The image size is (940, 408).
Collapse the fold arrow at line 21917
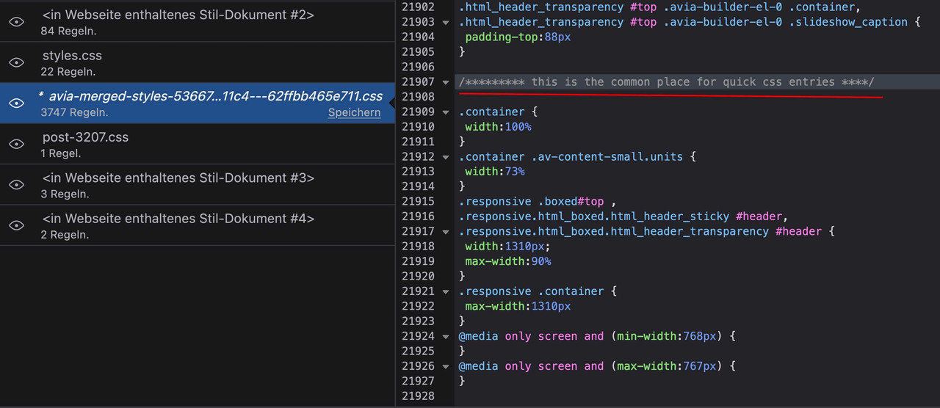(446, 232)
